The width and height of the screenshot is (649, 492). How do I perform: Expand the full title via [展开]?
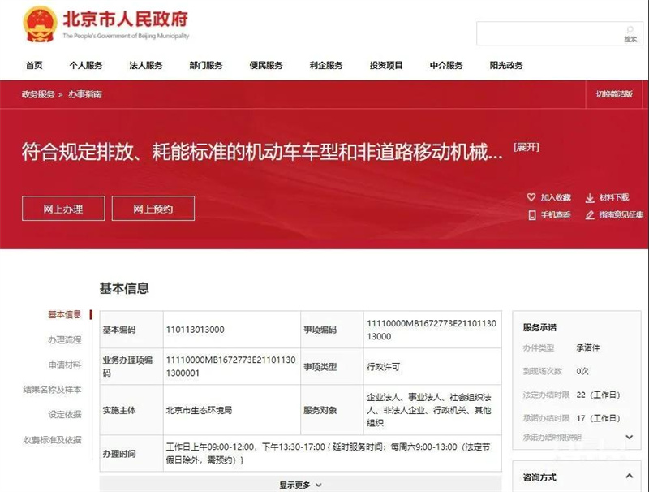click(x=527, y=147)
